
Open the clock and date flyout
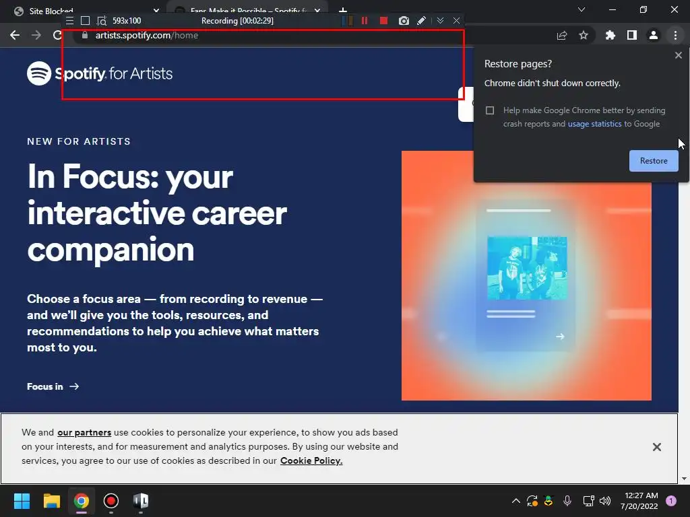639,501
